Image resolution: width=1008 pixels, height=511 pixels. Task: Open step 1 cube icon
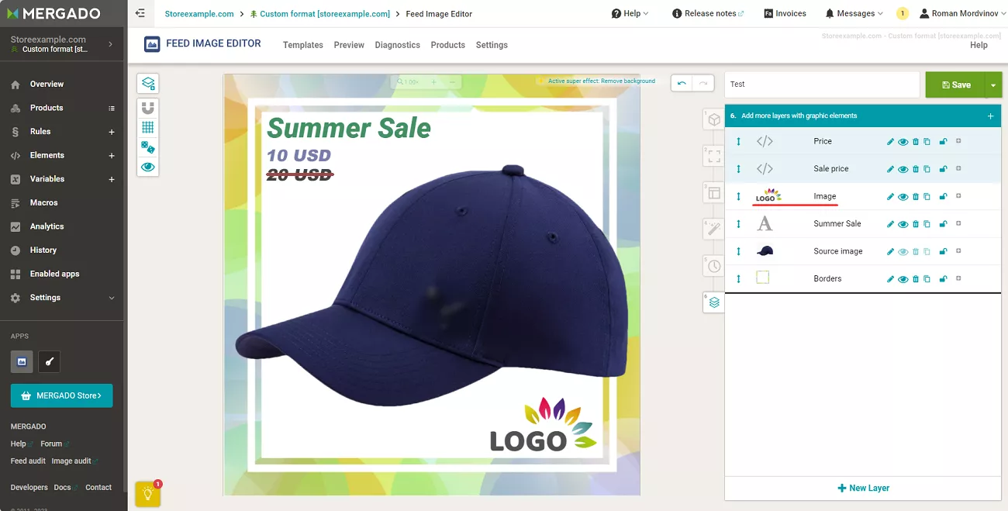point(714,119)
